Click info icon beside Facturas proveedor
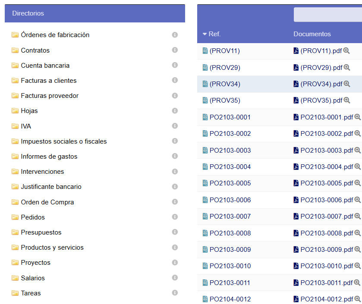The width and height of the screenshot is (362, 304). (x=175, y=96)
